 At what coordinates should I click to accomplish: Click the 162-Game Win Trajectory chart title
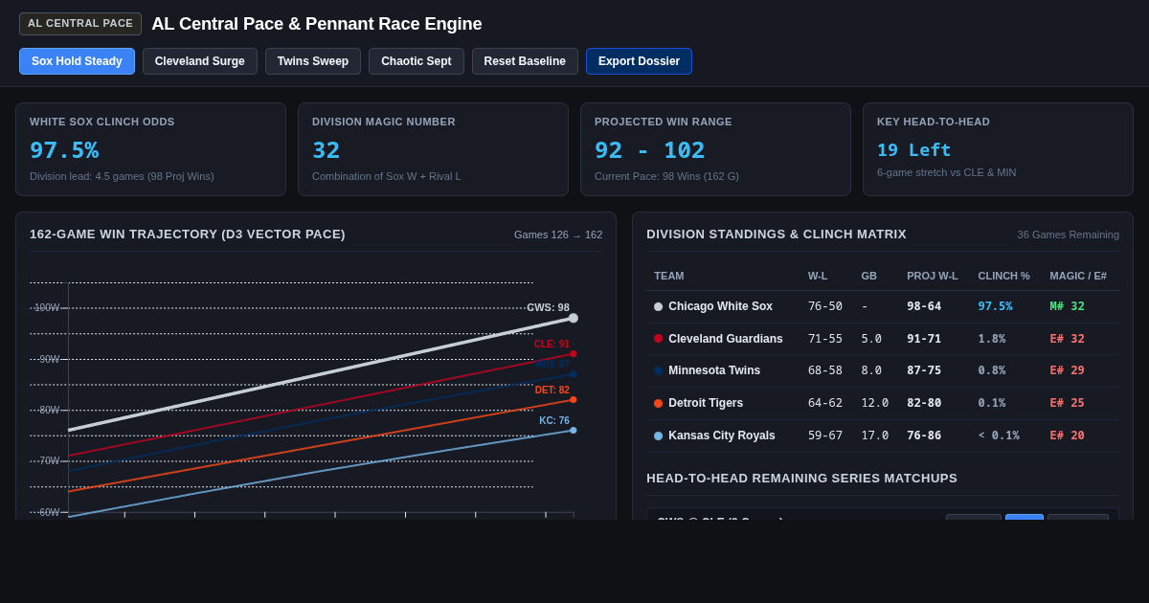point(188,234)
